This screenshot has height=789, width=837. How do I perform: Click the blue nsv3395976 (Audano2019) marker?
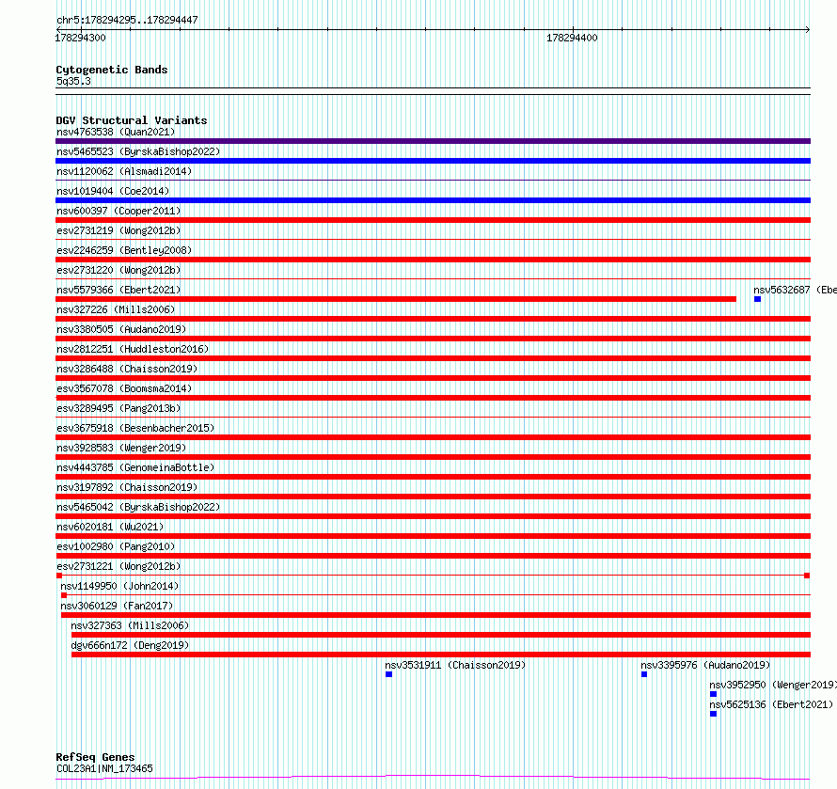pos(644,674)
